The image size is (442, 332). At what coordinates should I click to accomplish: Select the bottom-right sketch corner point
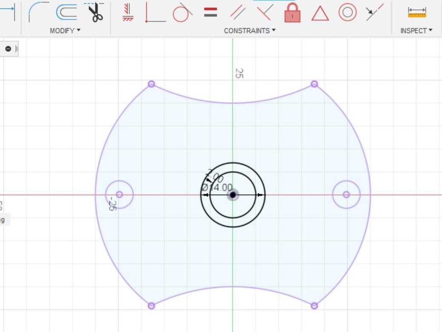coord(314,306)
